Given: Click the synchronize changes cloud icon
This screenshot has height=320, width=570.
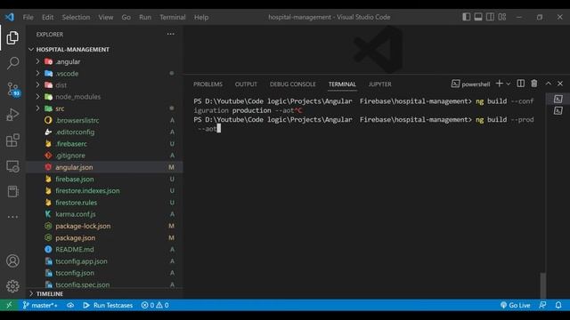Looking at the screenshot, I should (x=70, y=305).
